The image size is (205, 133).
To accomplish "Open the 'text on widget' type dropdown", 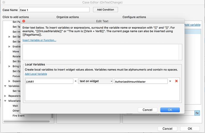I will pyautogui.click(x=95, y=81).
